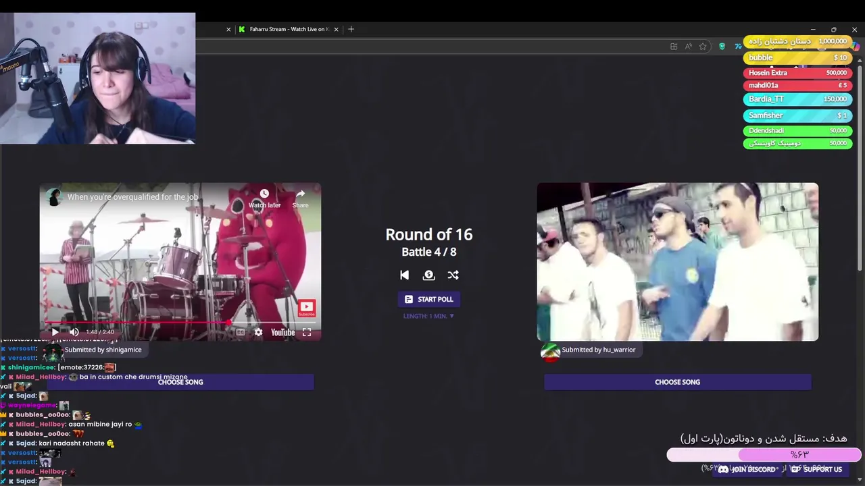Click the Hosein Extra 500,000 donation
865x486 pixels.
797,73
